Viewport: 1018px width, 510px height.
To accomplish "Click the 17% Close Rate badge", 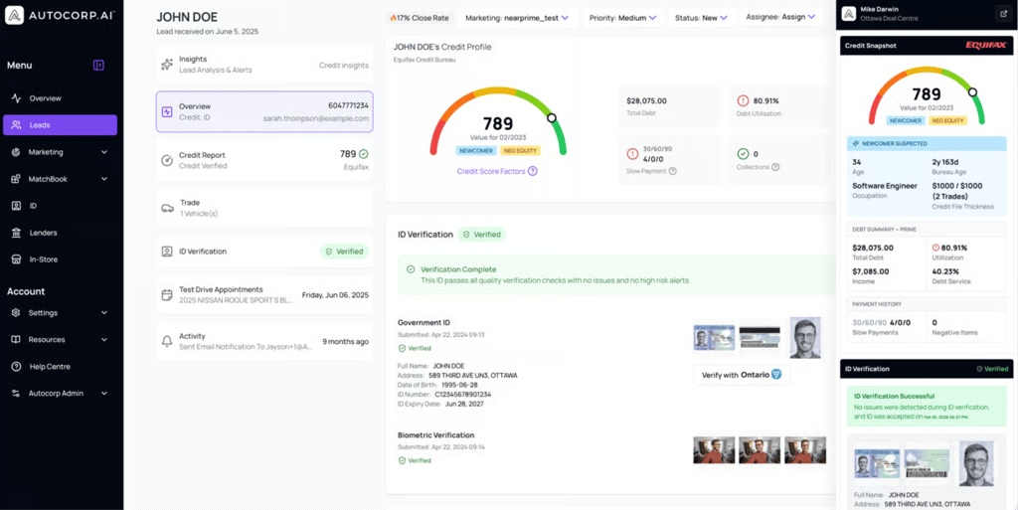I will 420,18.
